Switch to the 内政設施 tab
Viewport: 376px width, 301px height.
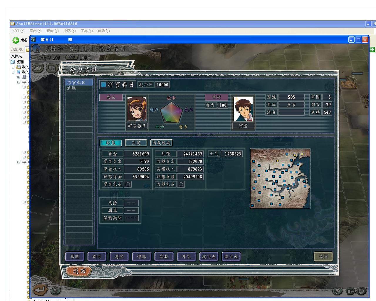[161, 143]
